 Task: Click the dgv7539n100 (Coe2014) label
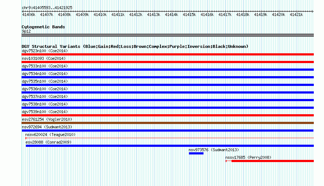[x=45, y=112]
